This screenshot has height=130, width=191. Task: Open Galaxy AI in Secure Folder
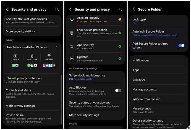(x=159, y=80)
